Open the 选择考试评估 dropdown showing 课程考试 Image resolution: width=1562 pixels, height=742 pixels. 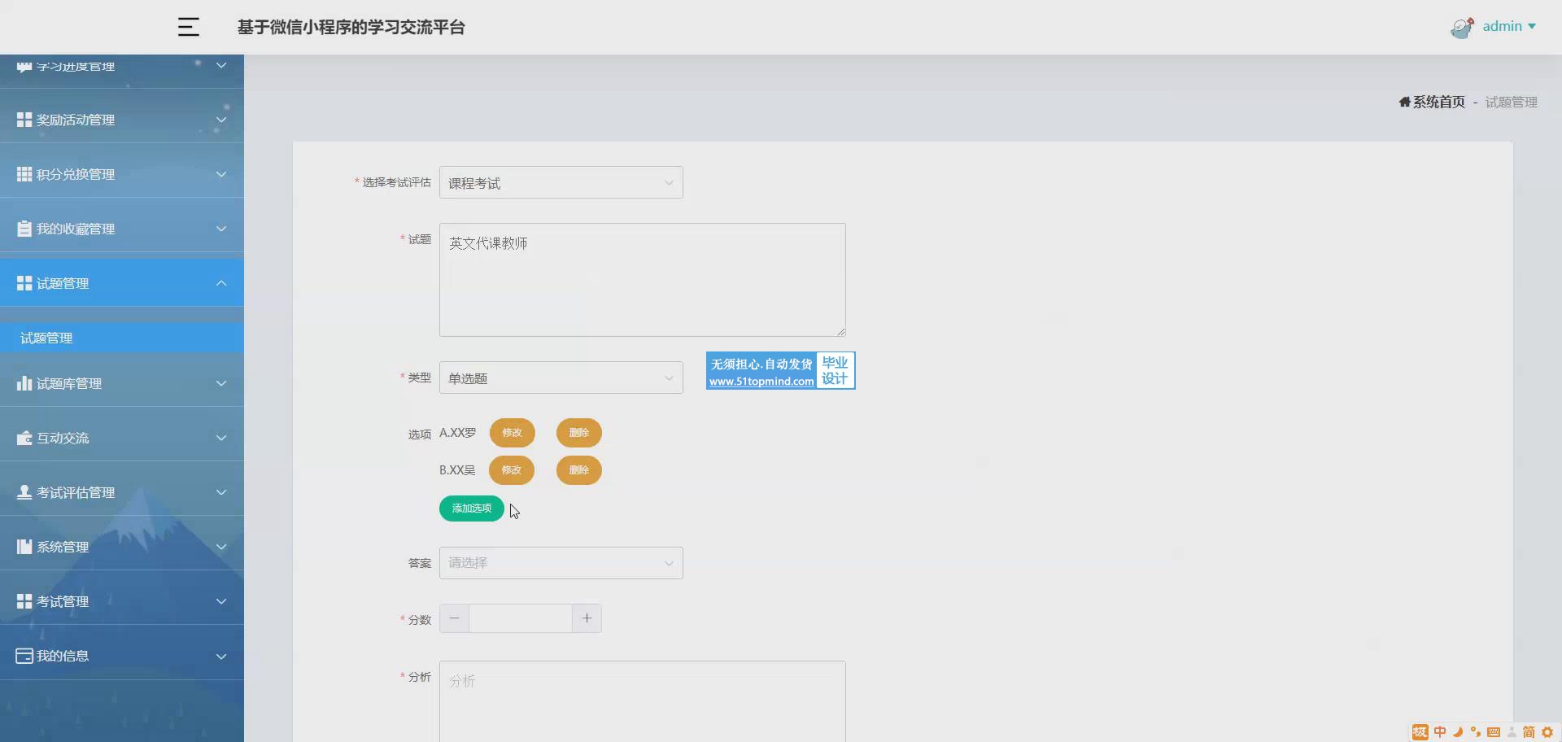pyautogui.click(x=561, y=182)
